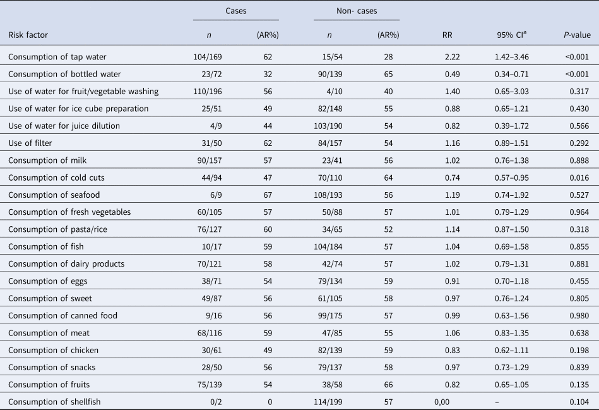Select the "Cases" group header

236,11
